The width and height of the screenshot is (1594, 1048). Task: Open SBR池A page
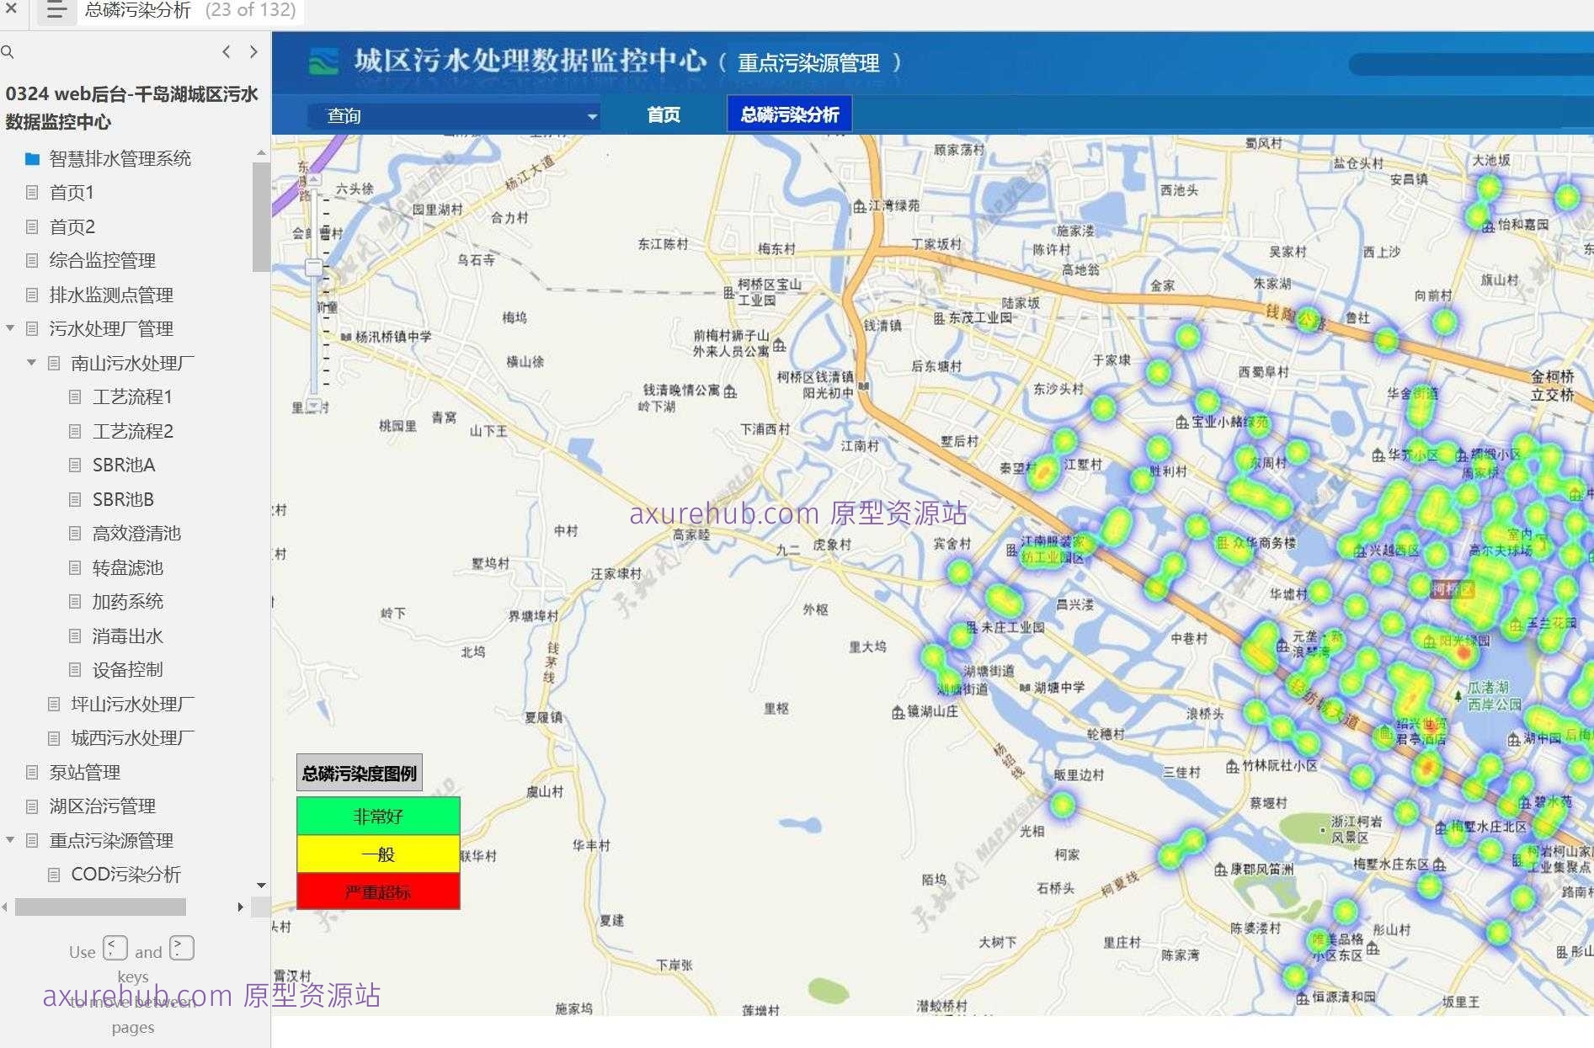tap(124, 465)
